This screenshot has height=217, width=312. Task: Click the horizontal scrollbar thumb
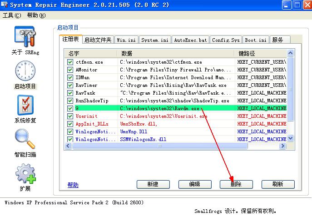point(160,146)
